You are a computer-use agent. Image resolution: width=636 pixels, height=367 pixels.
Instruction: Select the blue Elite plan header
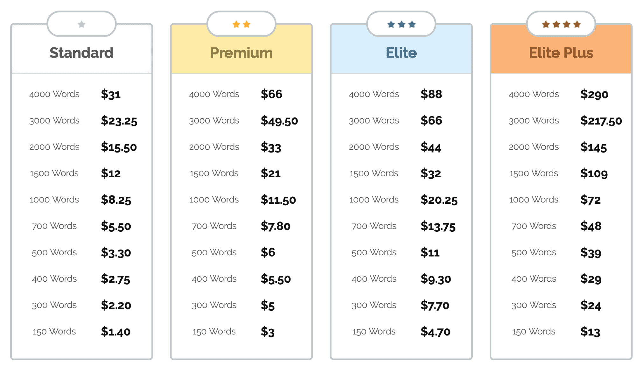coord(401,53)
